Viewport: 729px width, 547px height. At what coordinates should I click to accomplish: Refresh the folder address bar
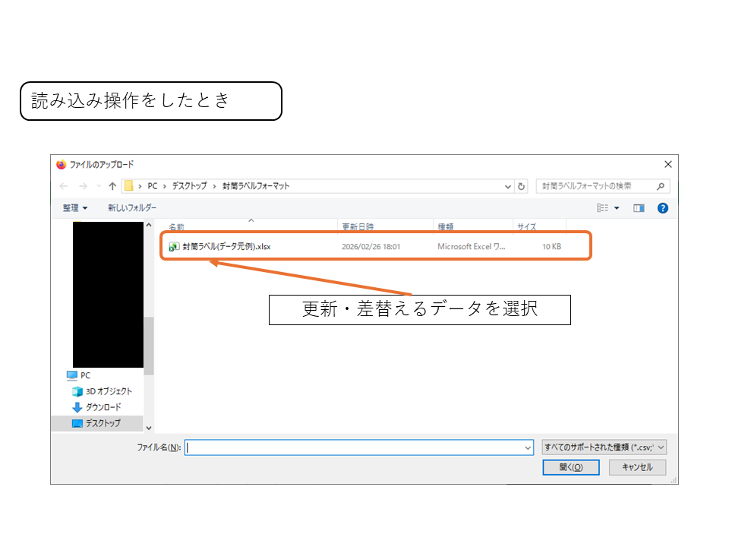pyautogui.click(x=522, y=186)
